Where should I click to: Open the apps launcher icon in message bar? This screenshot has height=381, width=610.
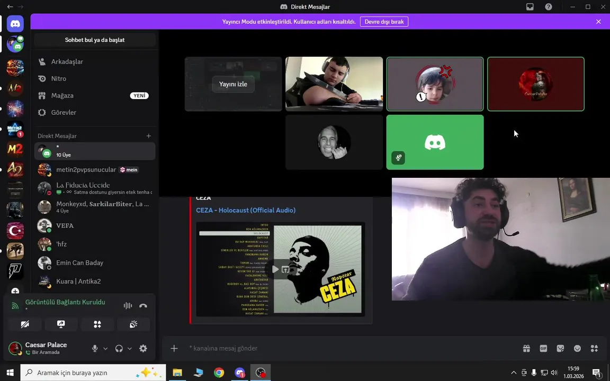594,348
